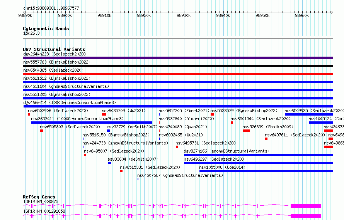Select the red nsv6502906 variant marker

pyautogui.click(x=29, y=114)
